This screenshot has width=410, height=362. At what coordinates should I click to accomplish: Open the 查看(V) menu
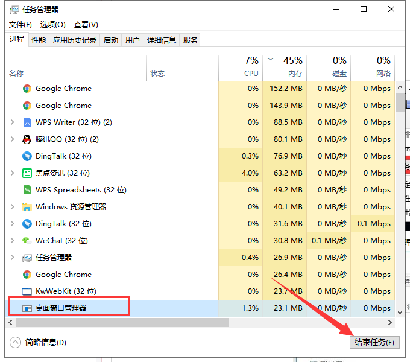[86, 25]
